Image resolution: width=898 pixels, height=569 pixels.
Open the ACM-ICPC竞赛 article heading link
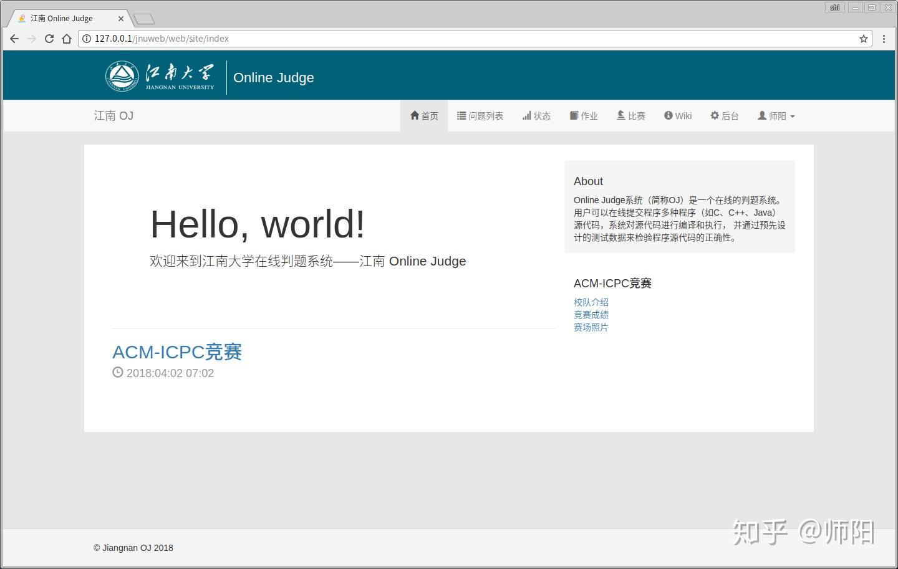[x=177, y=352]
